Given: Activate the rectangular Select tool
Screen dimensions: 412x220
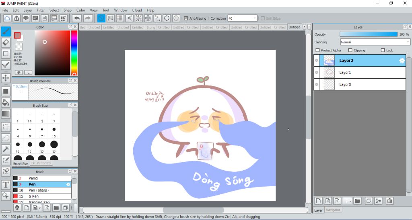Looking at the screenshot, I should (x=6, y=127).
